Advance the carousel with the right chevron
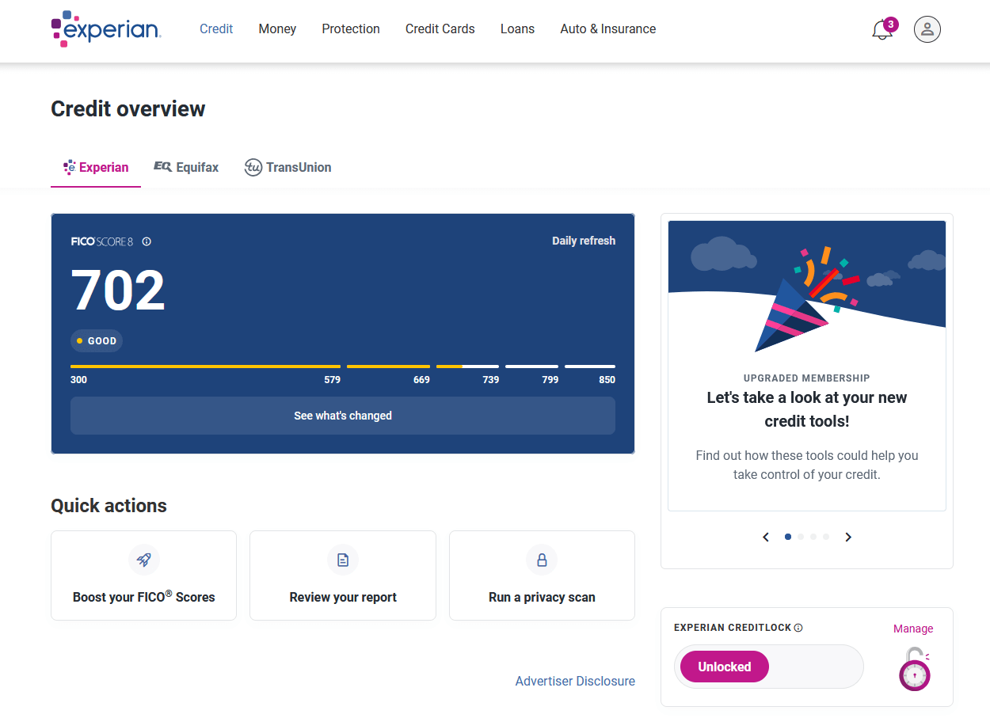This screenshot has height=718, width=990. pos(848,537)
